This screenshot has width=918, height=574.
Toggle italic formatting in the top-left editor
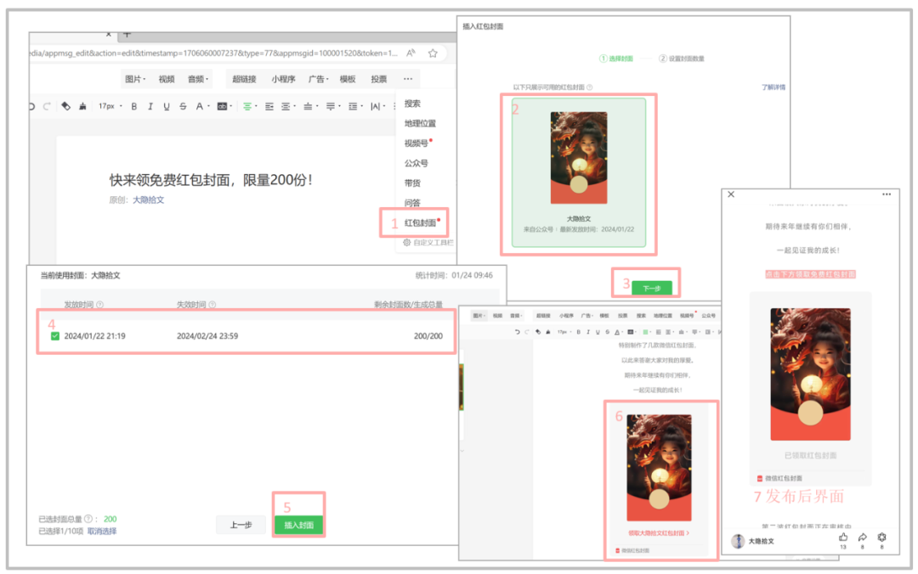tap(150, 106)
